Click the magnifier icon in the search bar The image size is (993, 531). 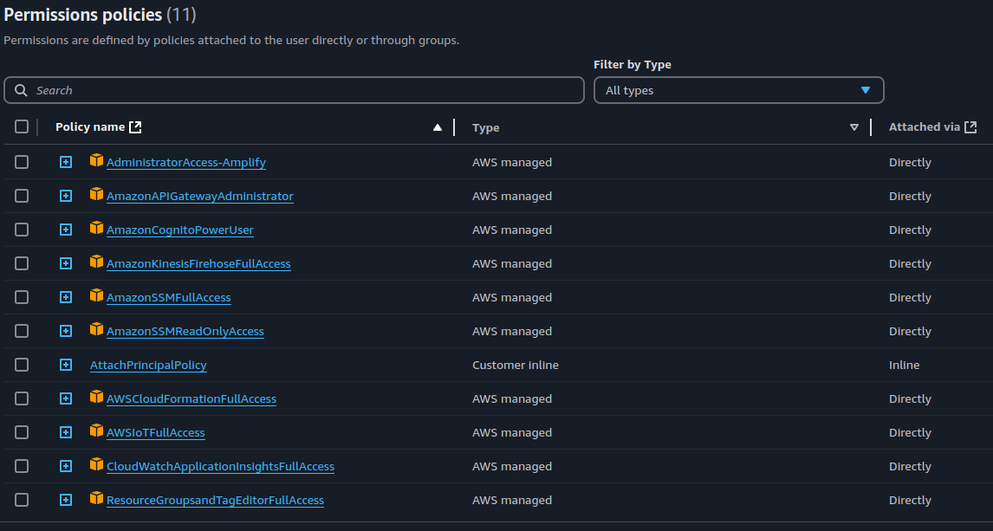tap(21, 89)
